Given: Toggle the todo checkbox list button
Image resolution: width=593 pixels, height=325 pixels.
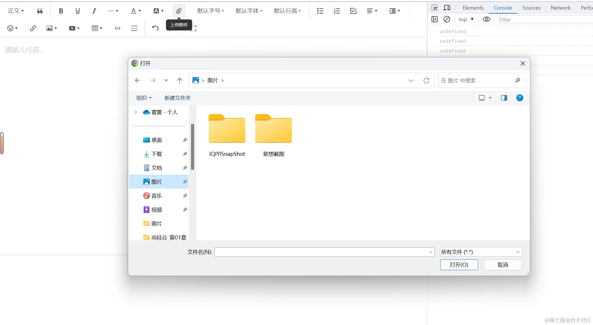Looking at the screenshot, I should (x=353, y=11).
